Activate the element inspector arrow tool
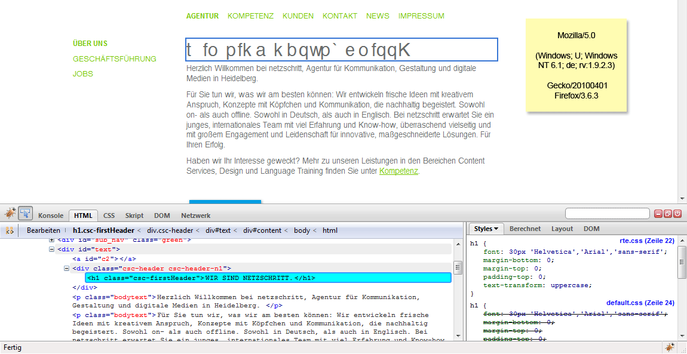 pos(25,213)
